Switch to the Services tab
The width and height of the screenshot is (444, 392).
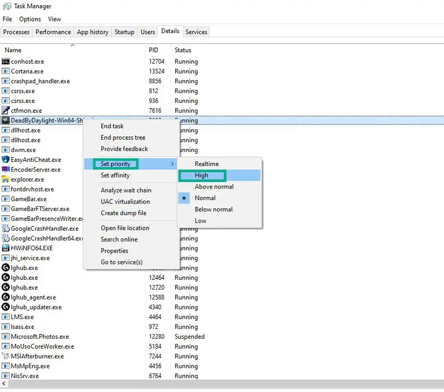[x=196, y=32]
